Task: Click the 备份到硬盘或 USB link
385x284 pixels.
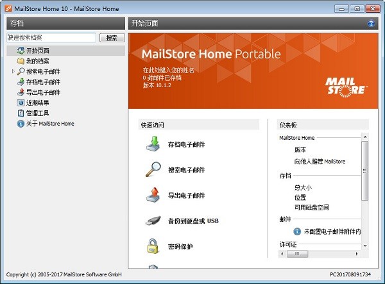Action: [x=193, y=221]
